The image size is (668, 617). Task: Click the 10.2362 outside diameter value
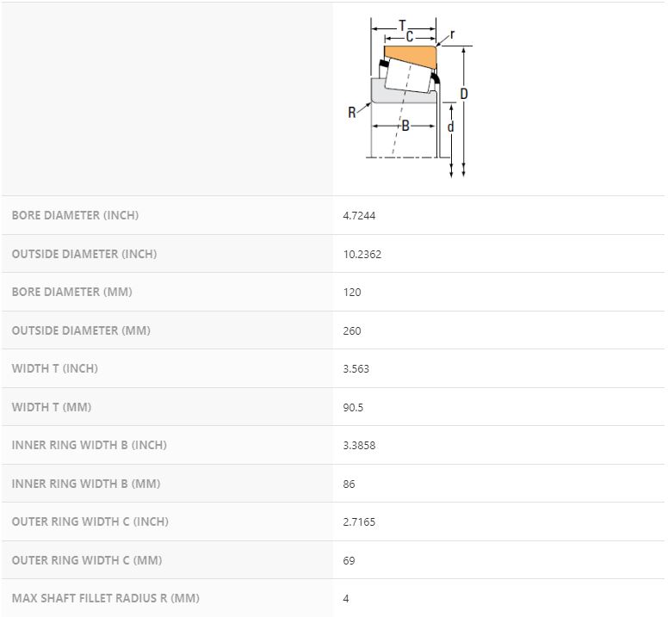click(362, 254)
